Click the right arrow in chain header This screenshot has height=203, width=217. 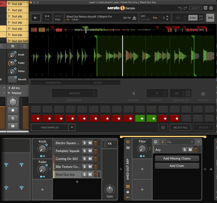tap(198, 142)
